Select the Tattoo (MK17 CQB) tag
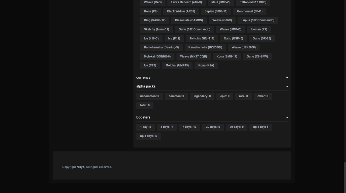 click(x=253, y=2)
